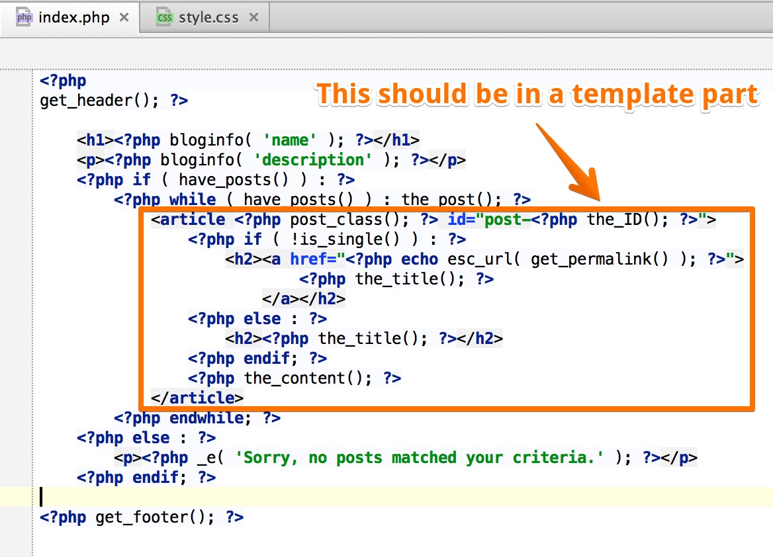Image resolution: width=773 pixels, height=557 pixels.
Task: Click 'description' string in bloginfo call
Action: [313, 159]
